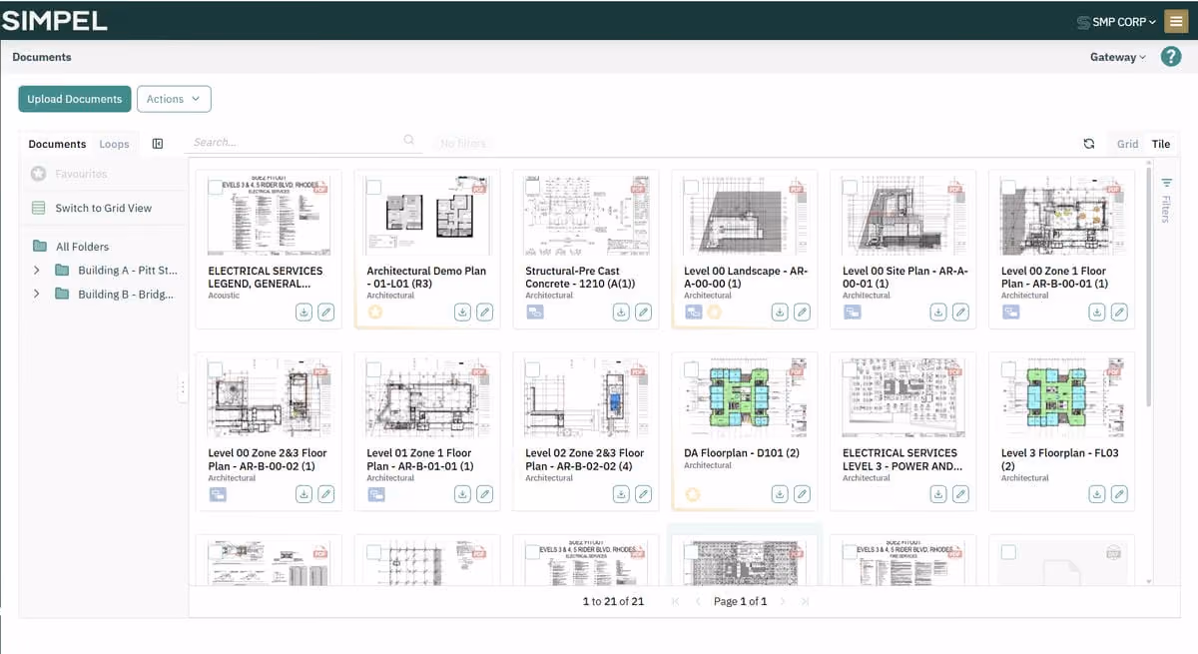Open the Actions dropdown
The image size is (1198, 654).
click(x=174, y=99)
